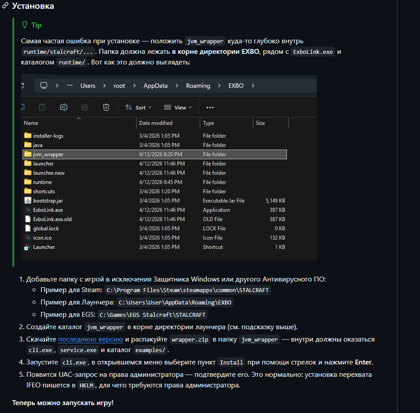
Task: Open the последнюю версию download link
Action: pyautogui.click(x=91, y=339)
